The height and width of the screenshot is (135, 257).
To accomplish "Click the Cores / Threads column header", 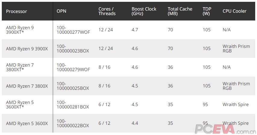I will [x=107, y=11].
